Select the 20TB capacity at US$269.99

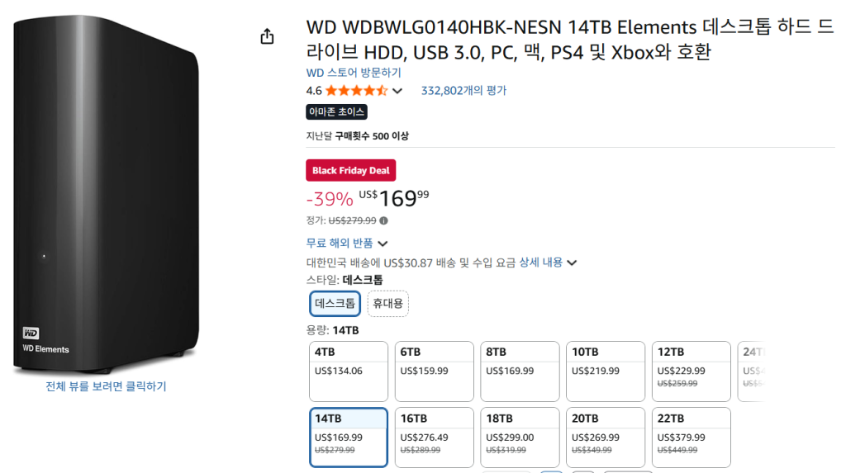pyautogui.click(x=605, y=437)
